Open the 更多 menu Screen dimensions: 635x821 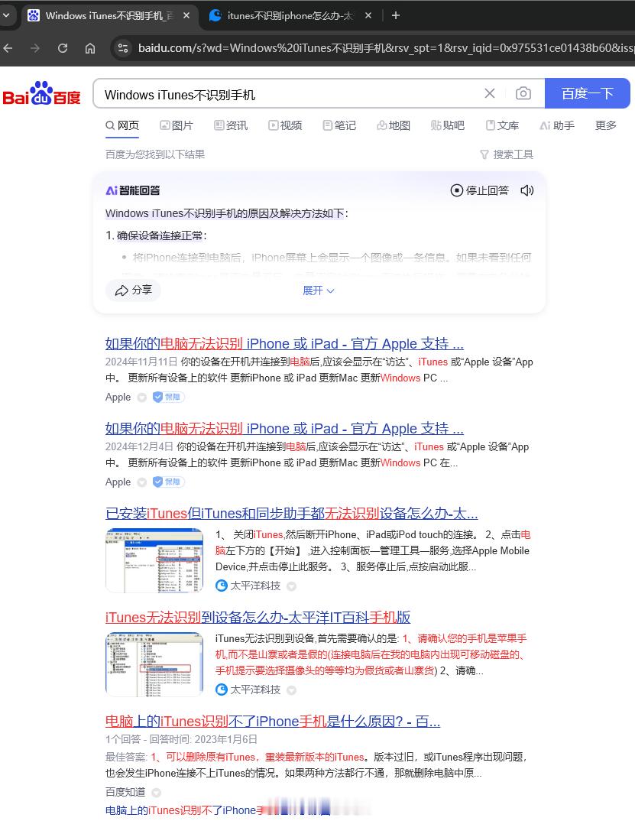(x=606, y=125)
